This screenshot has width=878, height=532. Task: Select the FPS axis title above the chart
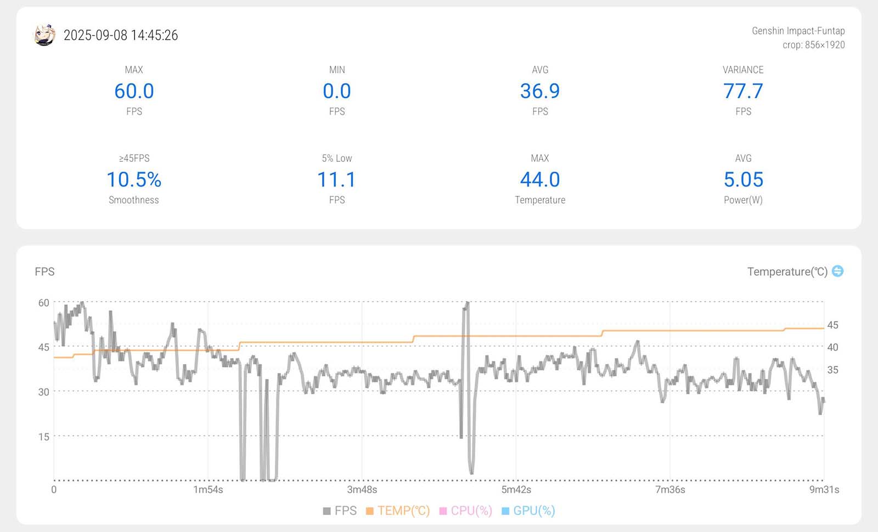[44, 271]
